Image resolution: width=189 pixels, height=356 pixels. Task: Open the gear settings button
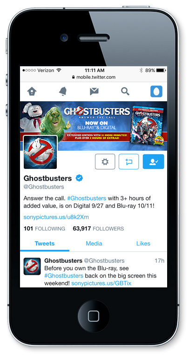pos(105,161)
